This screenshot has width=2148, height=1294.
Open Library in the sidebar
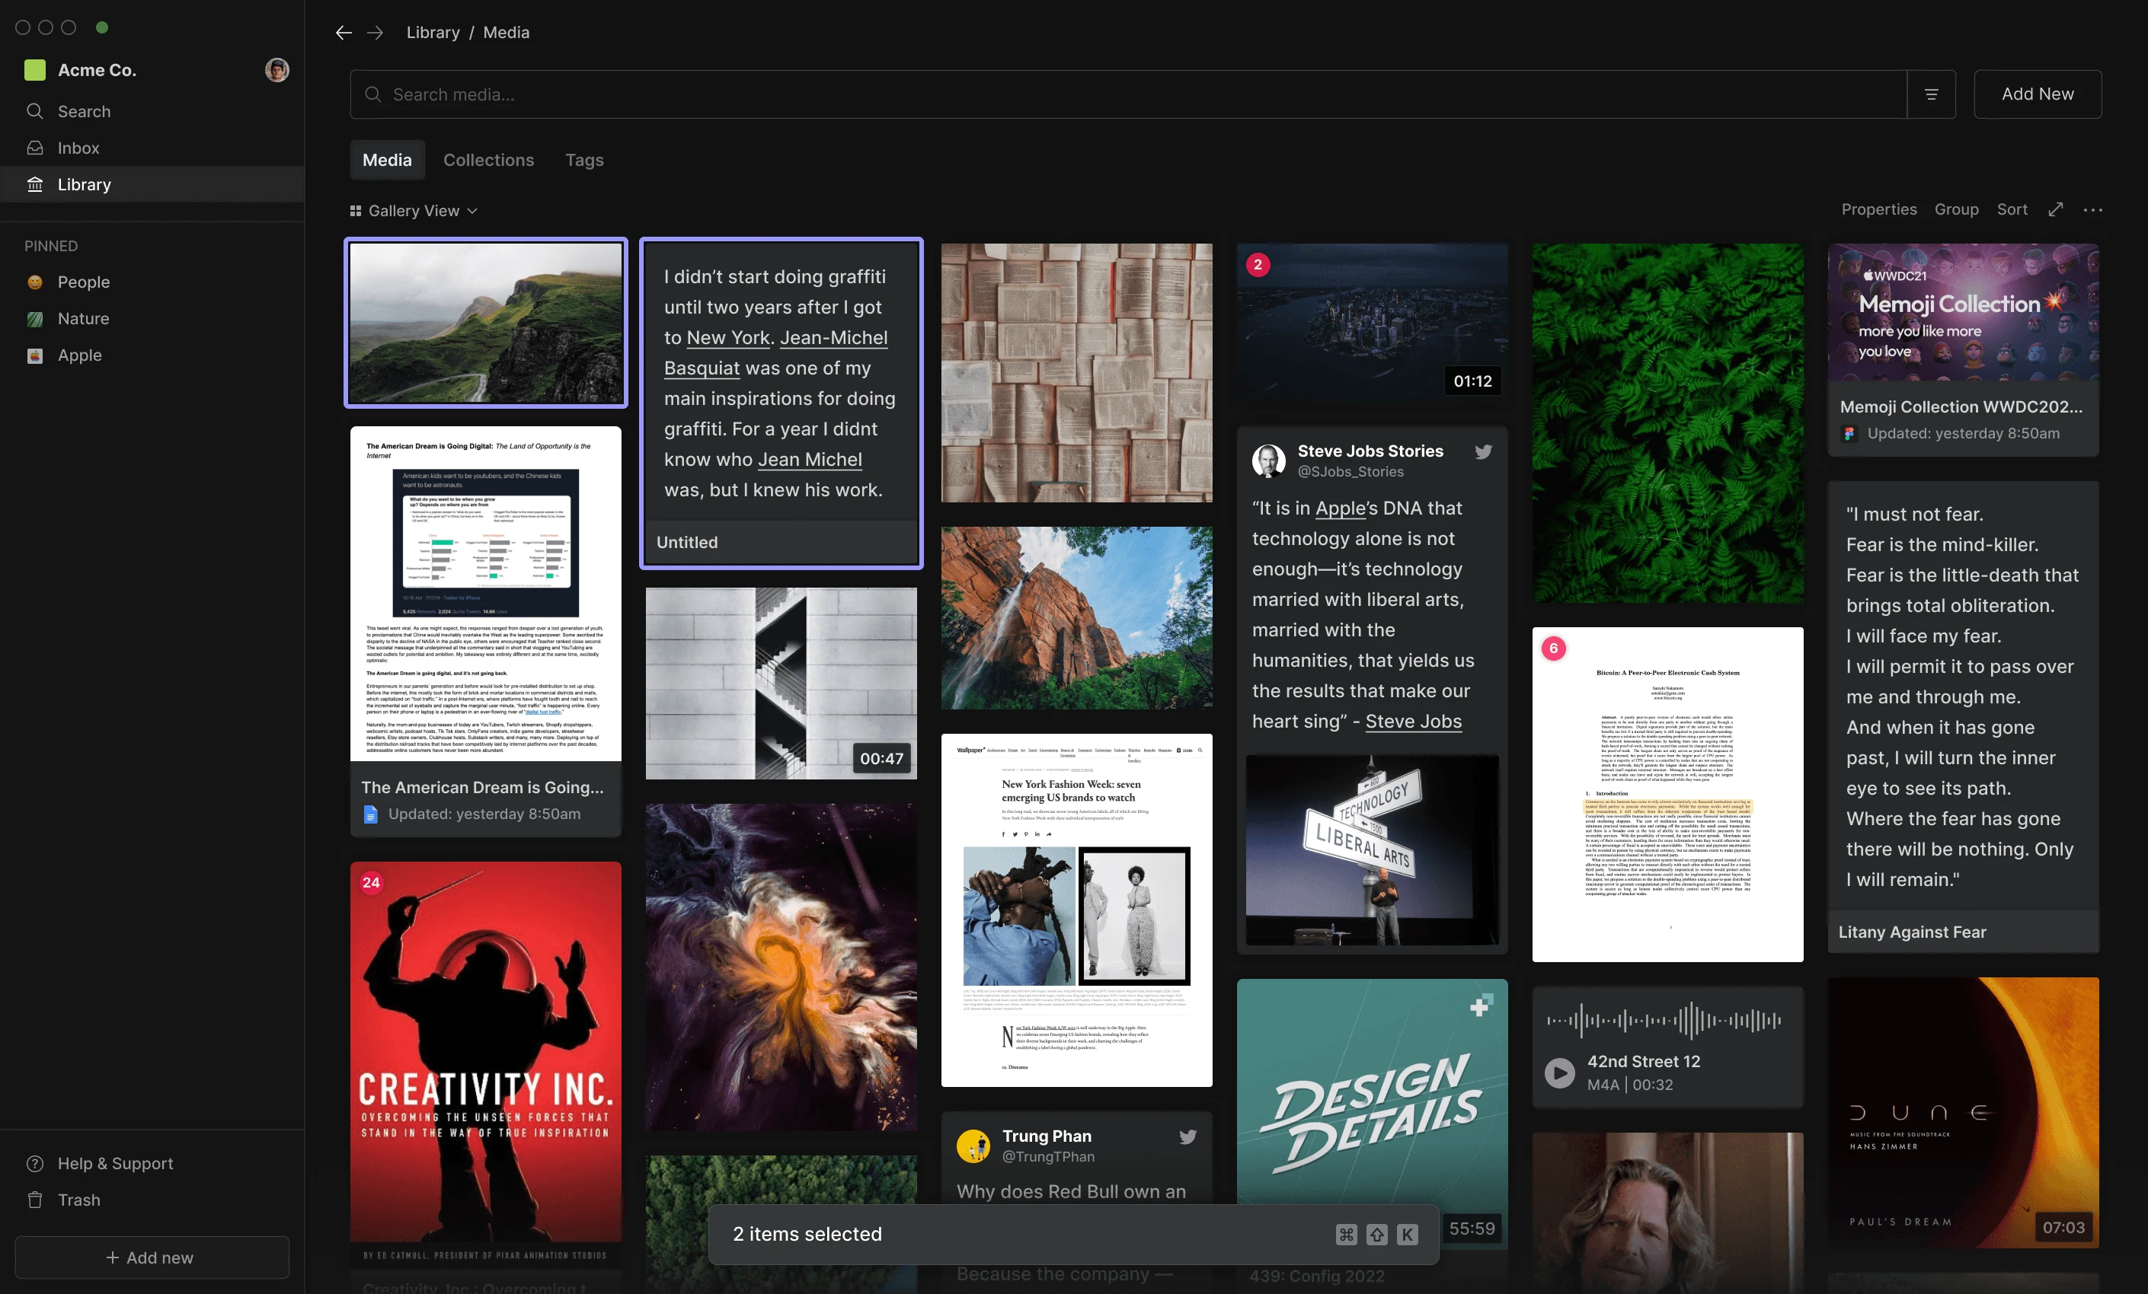pos(152,184)
